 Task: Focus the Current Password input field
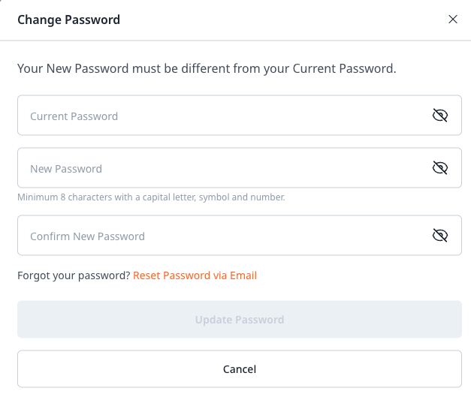[240, 116]
